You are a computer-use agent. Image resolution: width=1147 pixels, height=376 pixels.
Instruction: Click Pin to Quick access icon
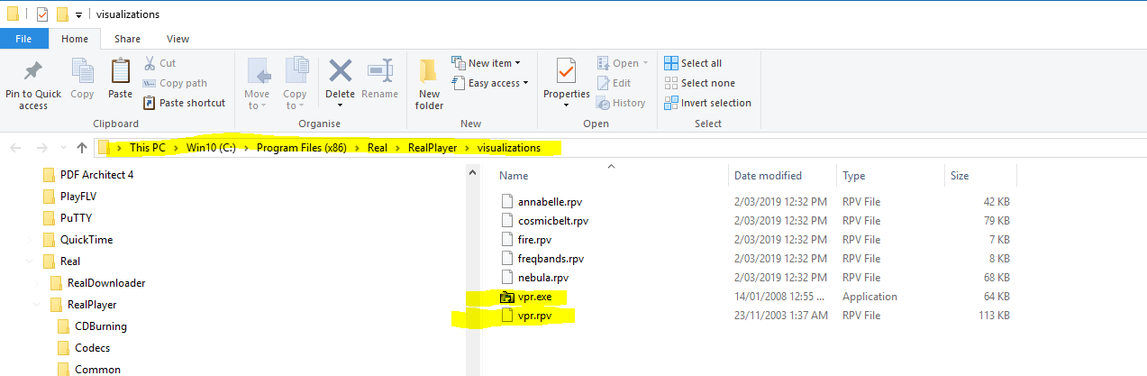(33, 72)
